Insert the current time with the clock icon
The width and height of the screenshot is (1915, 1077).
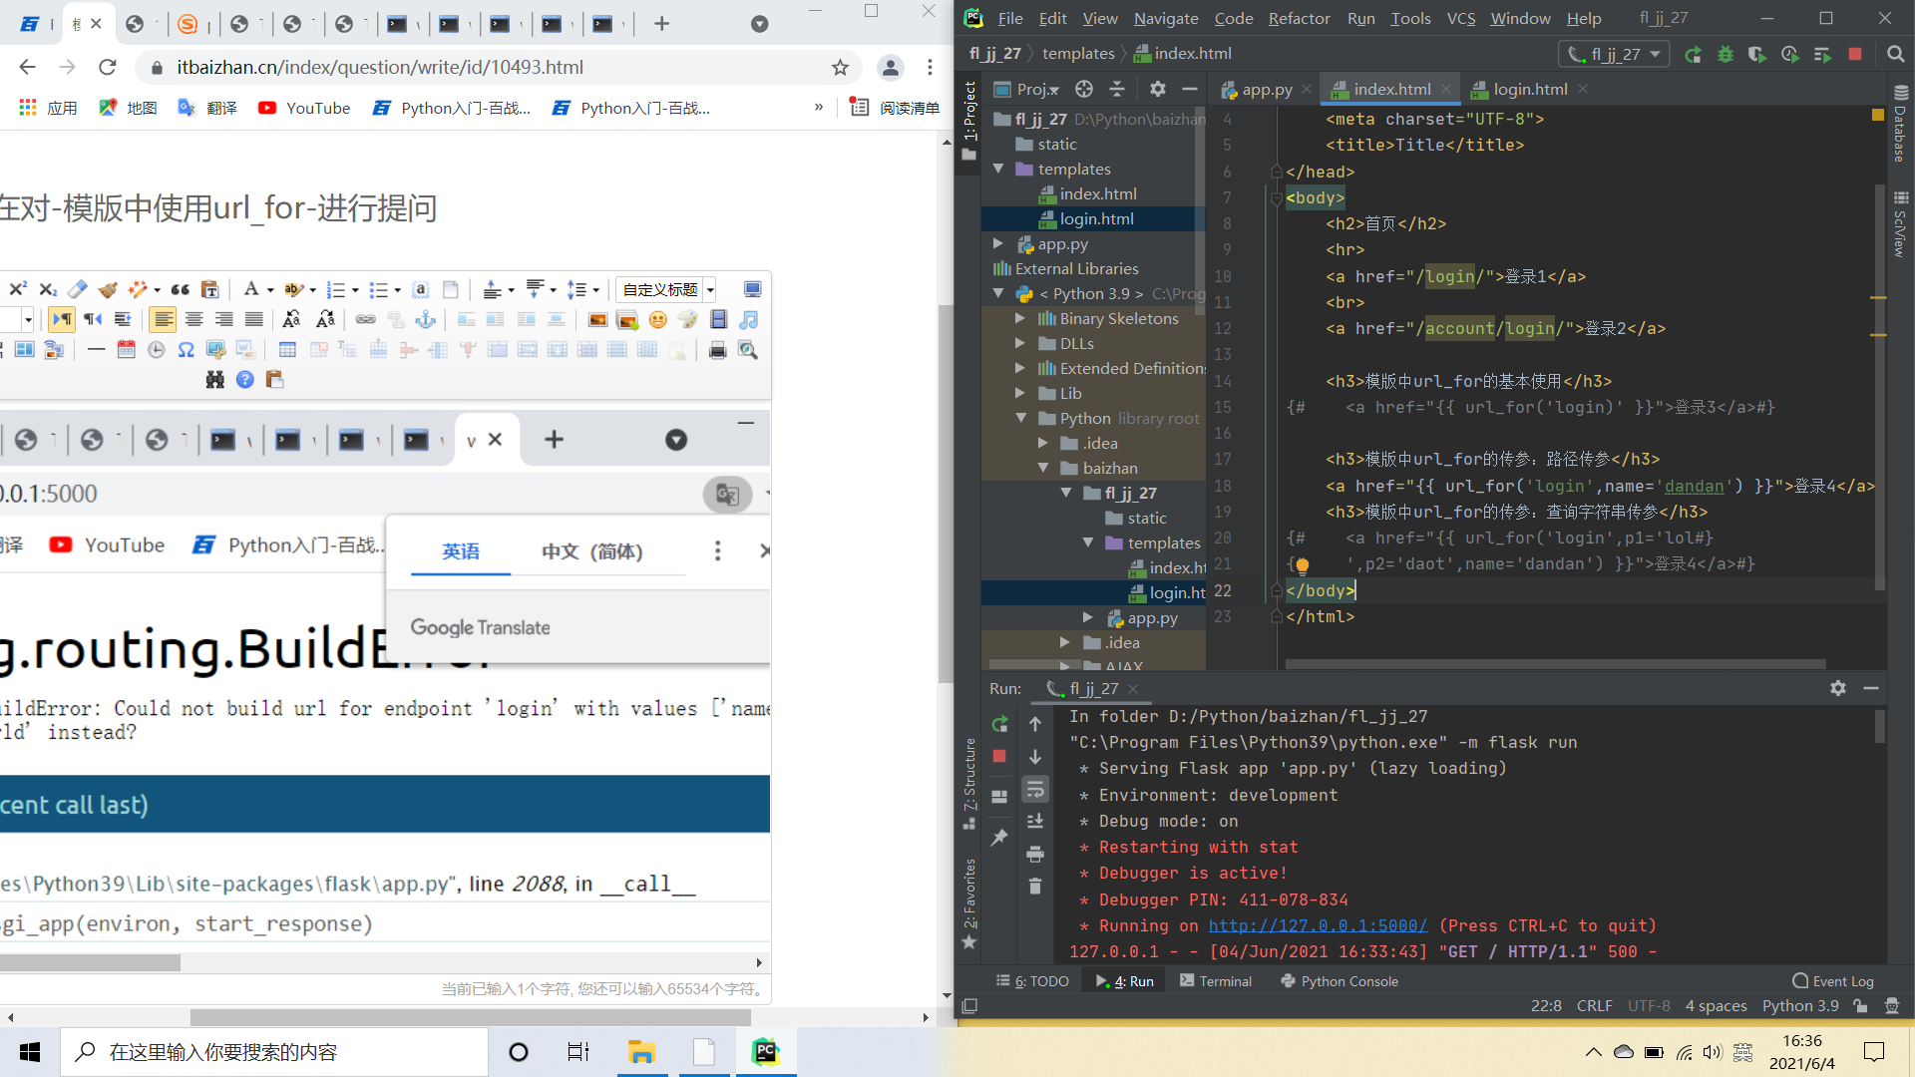click(x=157, y=350)
